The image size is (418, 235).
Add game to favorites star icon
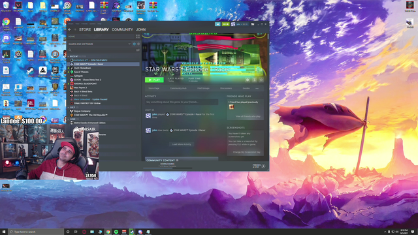coord(261,80)
